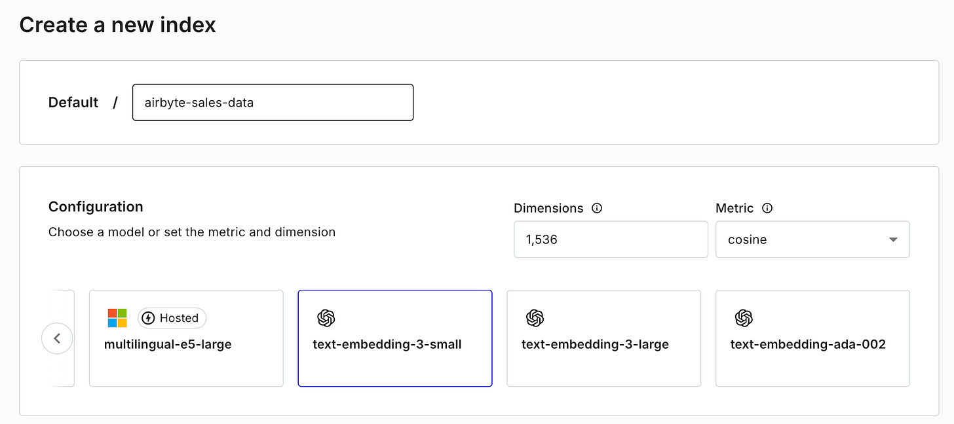
Task: Select the multilingual-e5-large model card
Action: [x=186, y=338]
